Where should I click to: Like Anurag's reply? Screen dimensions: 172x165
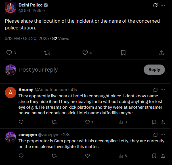tap(87, 122)
